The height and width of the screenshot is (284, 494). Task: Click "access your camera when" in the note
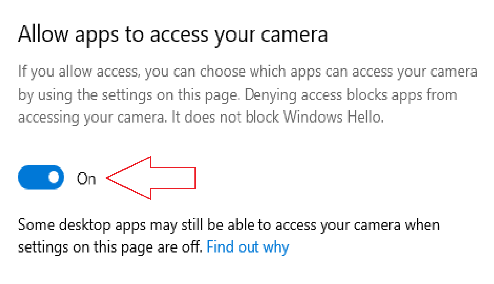(x=357, y=225)
